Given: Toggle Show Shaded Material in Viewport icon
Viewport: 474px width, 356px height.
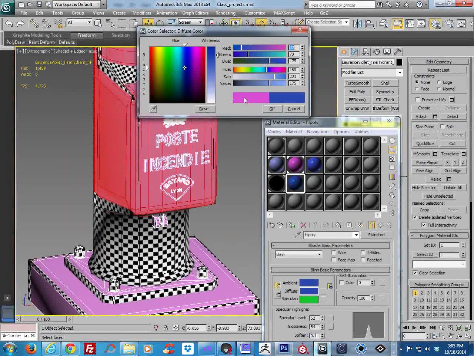Looking at the screenshot, I should pos(361,225).
